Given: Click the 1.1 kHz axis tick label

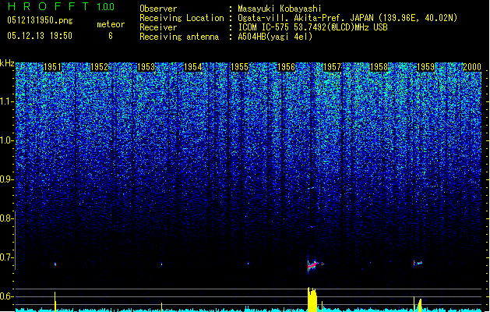Looking at the screenshot, I should [x=7, y=102].
